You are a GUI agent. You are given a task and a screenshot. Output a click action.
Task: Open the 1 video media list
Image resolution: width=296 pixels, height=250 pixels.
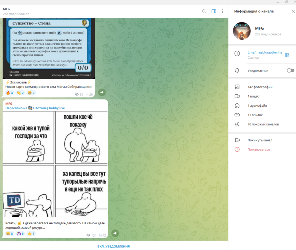[253, 96]
